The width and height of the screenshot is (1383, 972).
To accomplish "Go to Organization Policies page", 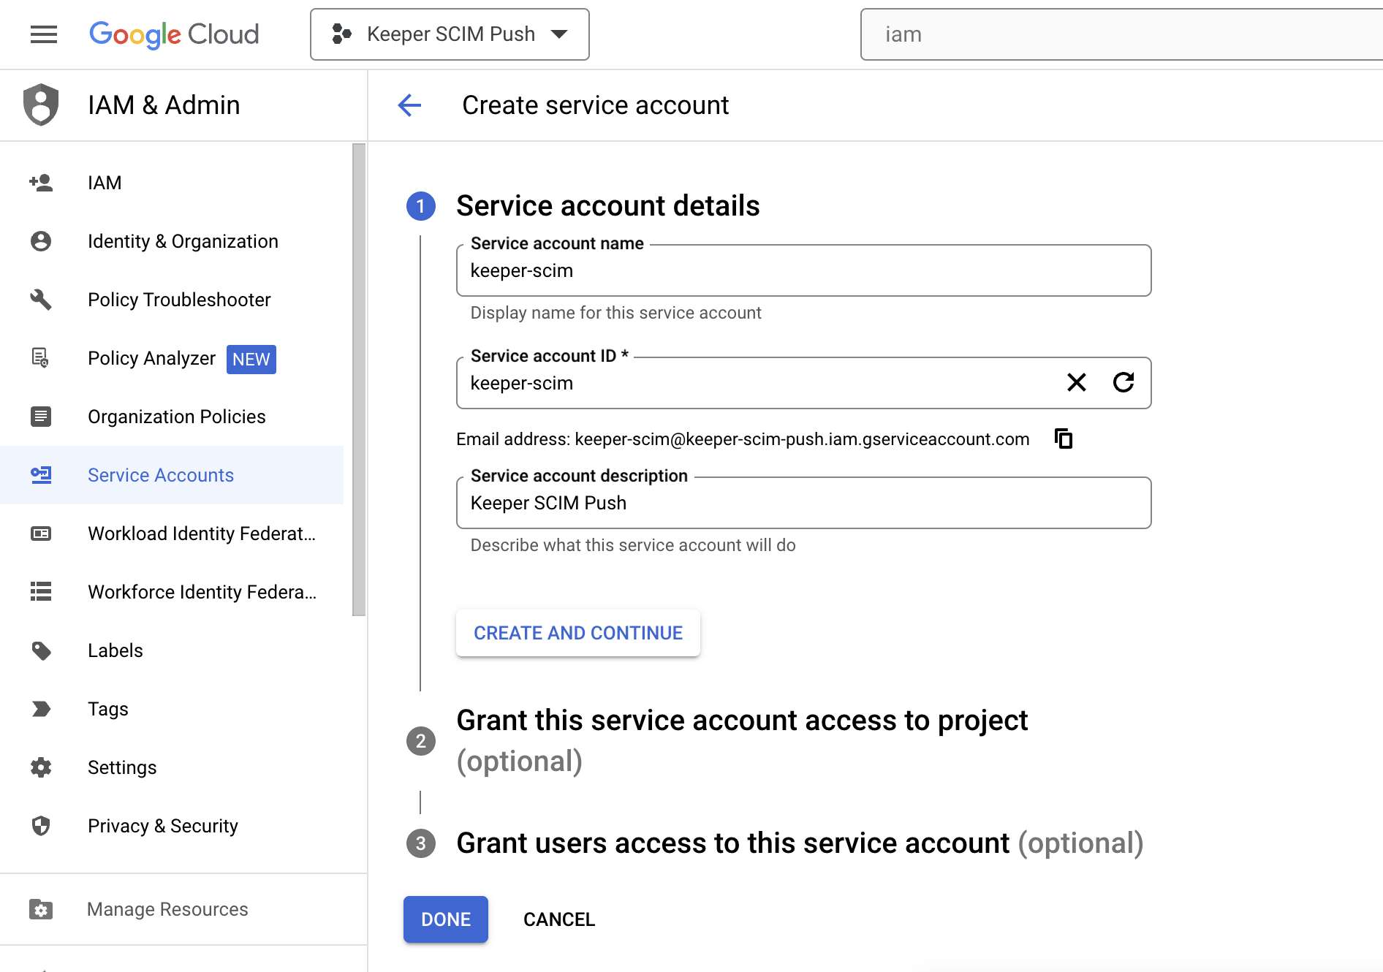I will (x=176, y=417).
